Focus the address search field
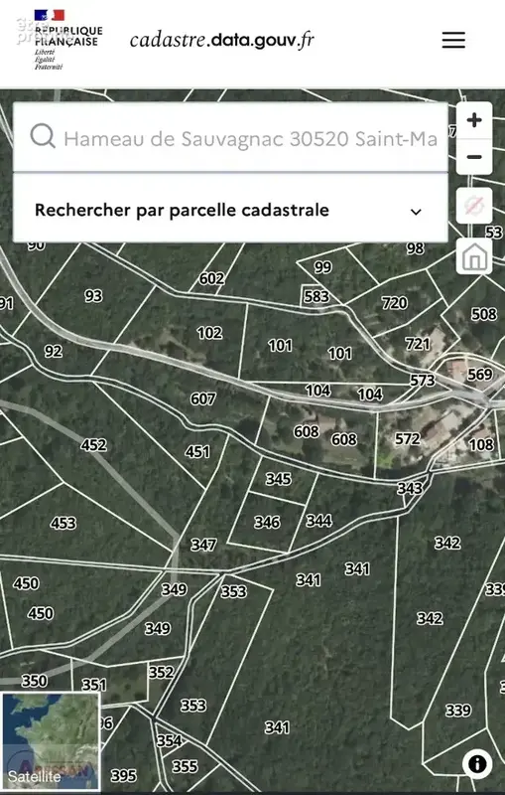Image resolution: width=505 pixels, height=795 pixels. coord(230,137)
